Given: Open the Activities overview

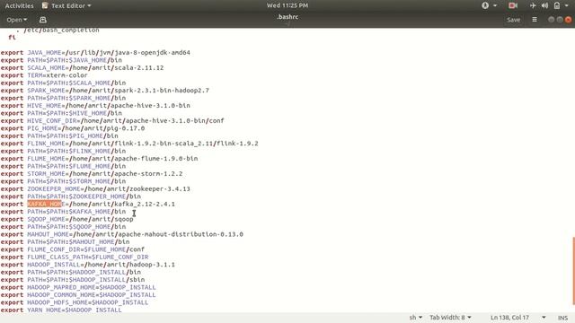Looking at the screenshot, I should pyautogui.click(x=19, y=5).
